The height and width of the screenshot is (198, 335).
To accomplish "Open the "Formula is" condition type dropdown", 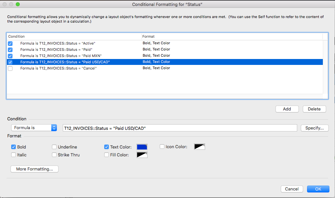I will 34,128.
